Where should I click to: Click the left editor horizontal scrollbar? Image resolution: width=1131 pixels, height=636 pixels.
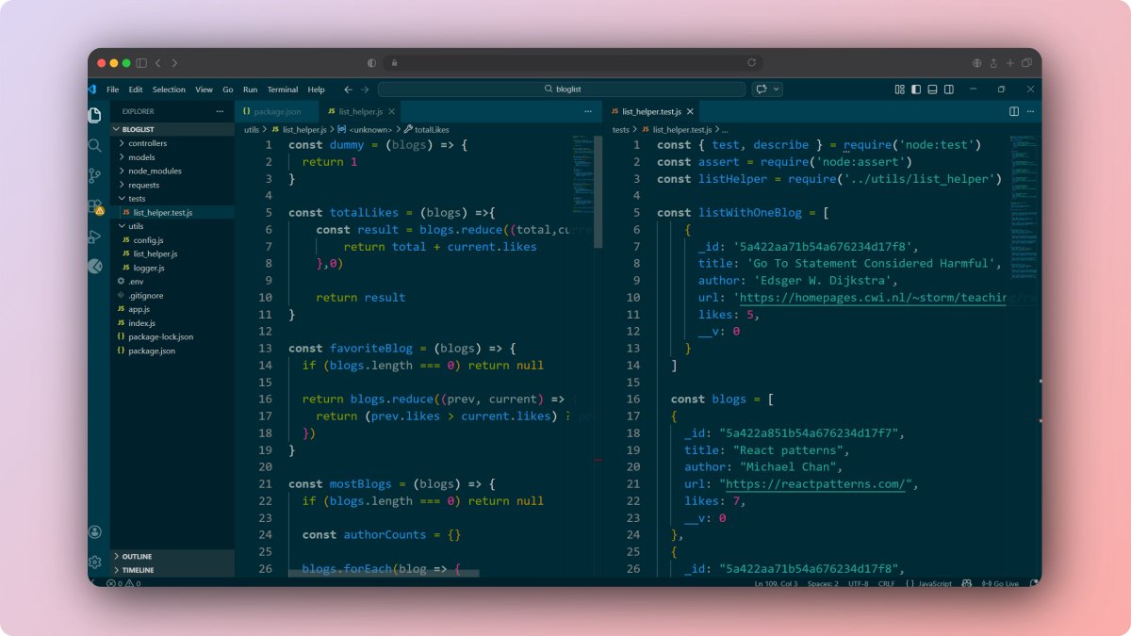pos(384,573)
